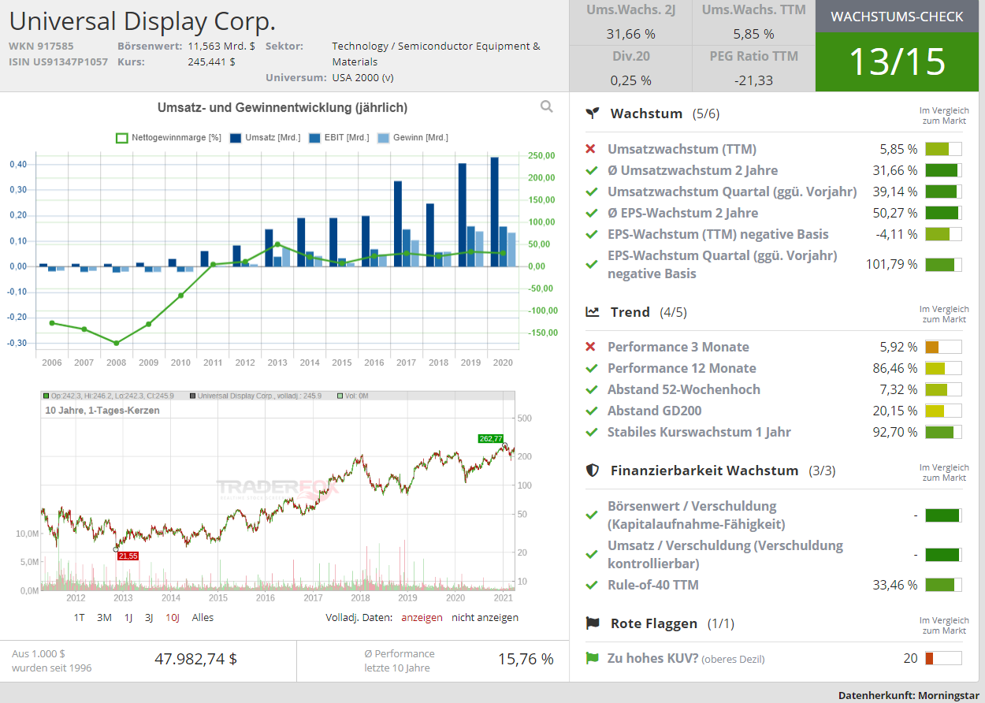Click the Trend chart-line icon
This screenshot has width=985, height=703.
tap(593, 312)
